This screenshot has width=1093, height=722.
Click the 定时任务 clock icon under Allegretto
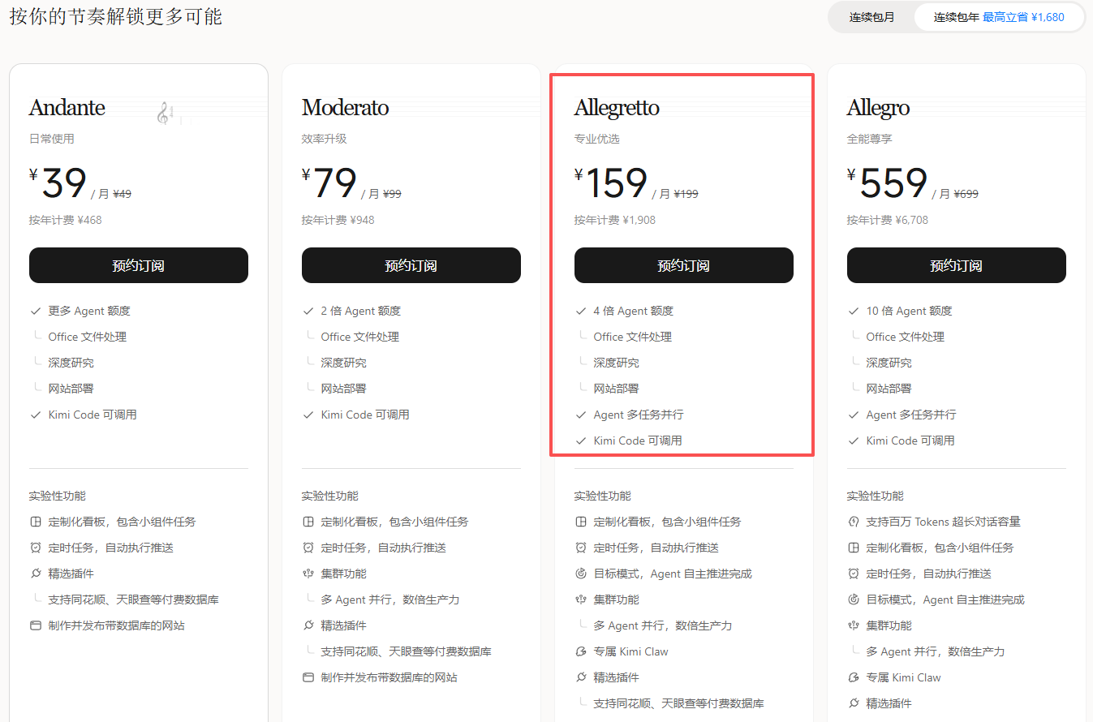pos(581,548)
